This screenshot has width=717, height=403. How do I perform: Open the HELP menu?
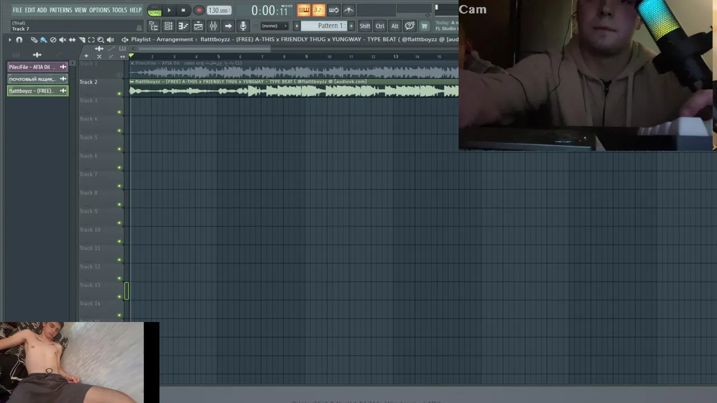136,10
